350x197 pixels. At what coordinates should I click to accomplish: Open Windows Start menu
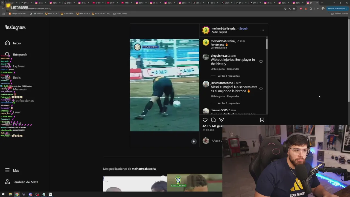3,194
